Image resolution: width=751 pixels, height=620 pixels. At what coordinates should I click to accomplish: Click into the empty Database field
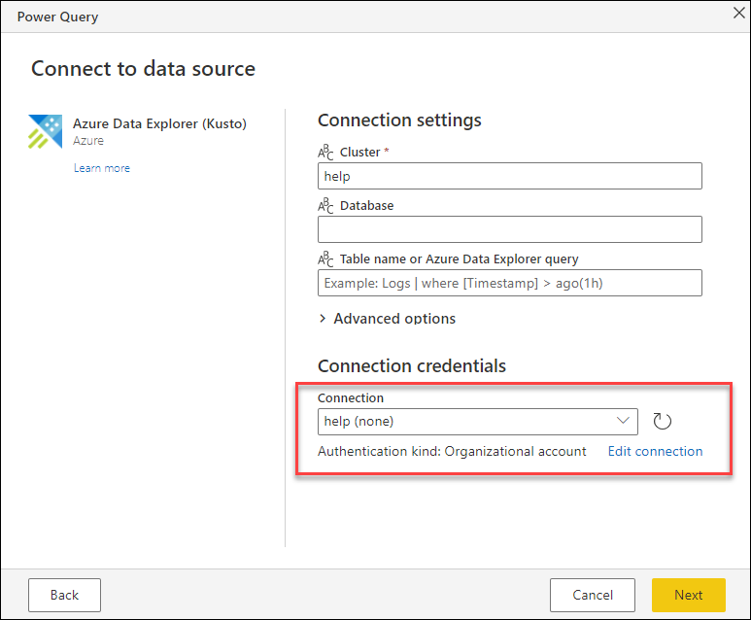tap(509, 229)
